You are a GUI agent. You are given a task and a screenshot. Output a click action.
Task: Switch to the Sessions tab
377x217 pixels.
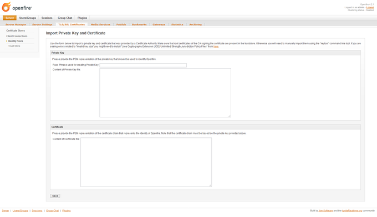47,18
